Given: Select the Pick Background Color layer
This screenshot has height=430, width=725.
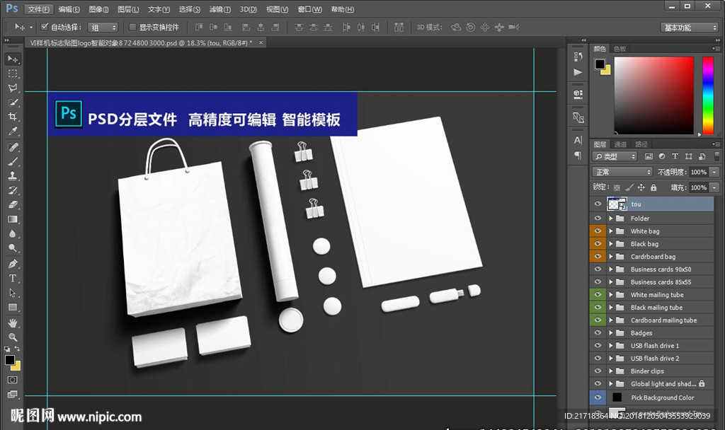Looking at the screenshot, I should pos(662,397).
